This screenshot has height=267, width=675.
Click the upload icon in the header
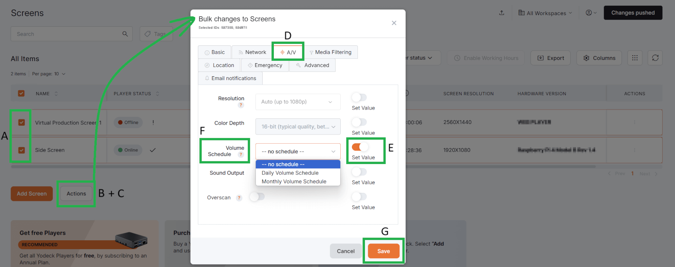tap(502, 13)
